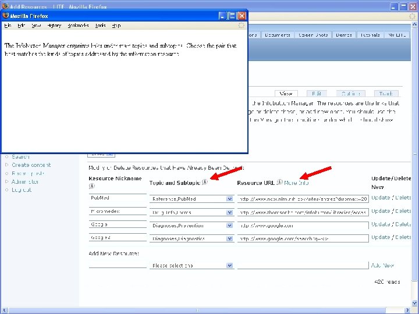Open Drug Info,Forms topic dropdown

point(191,213)
